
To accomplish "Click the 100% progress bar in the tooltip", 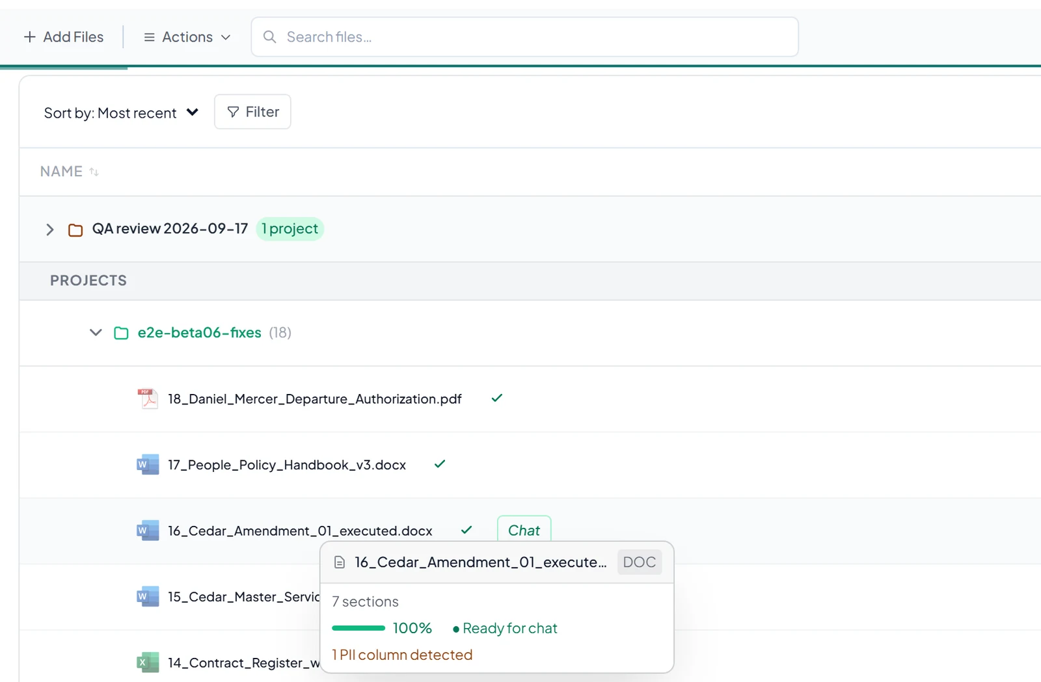I will pyautogui.click(x=358, y=628).
